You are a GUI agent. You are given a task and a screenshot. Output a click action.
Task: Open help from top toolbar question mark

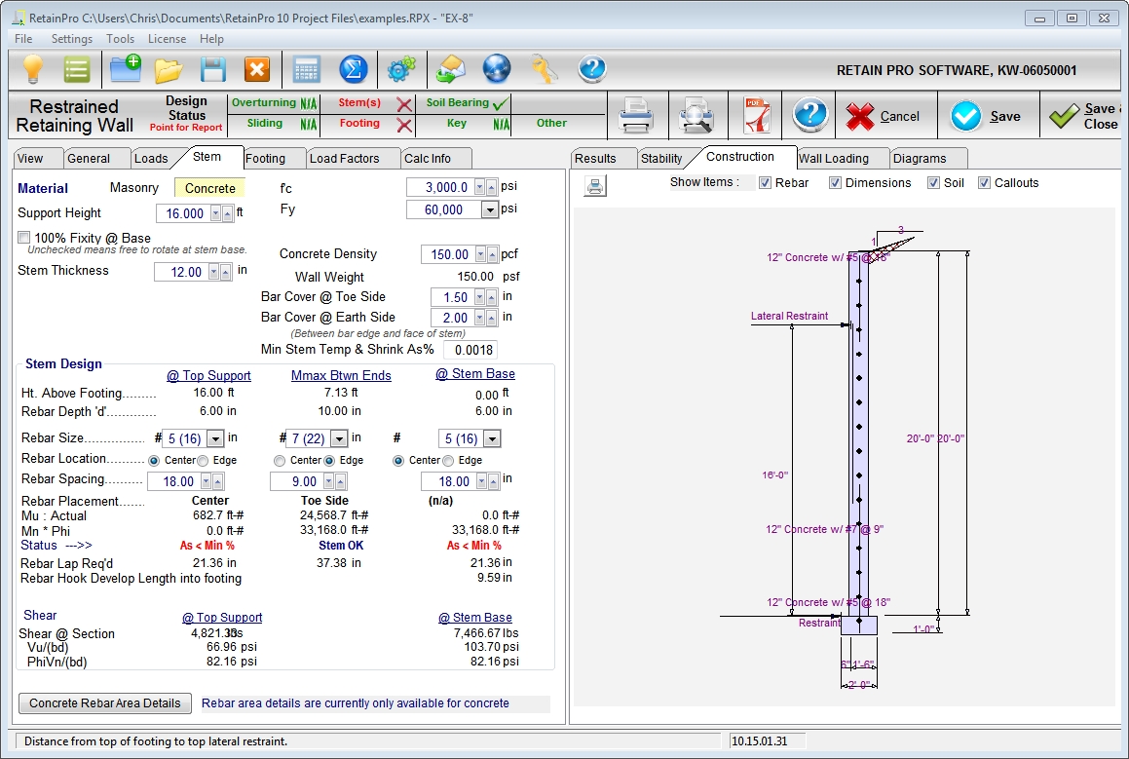tap(591, 69)
